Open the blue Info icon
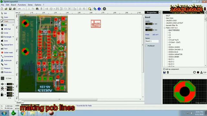The image size is (207, 116). point(99,9)
